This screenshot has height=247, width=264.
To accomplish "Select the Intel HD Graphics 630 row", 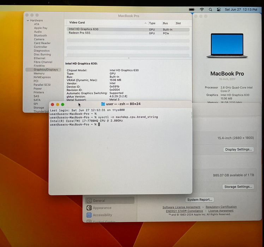I will click(128, 29).
